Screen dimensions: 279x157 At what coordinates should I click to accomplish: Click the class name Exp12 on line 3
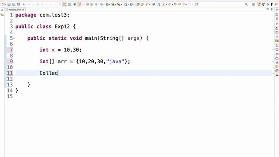[x=62, y=27]
